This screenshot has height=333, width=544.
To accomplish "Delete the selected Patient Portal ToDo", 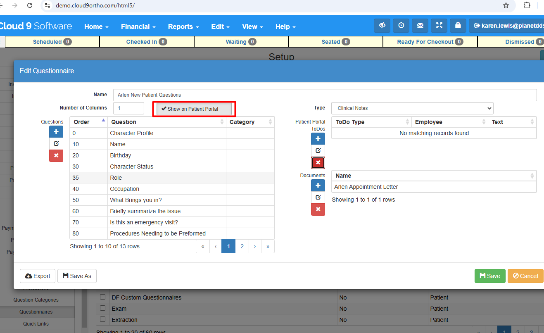I will [318, 163].
